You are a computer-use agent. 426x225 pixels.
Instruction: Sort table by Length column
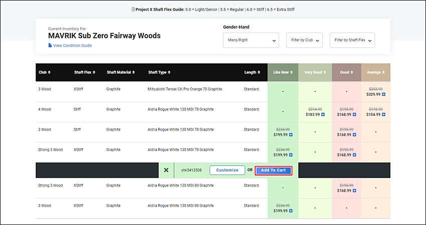[x=252, y=72]
